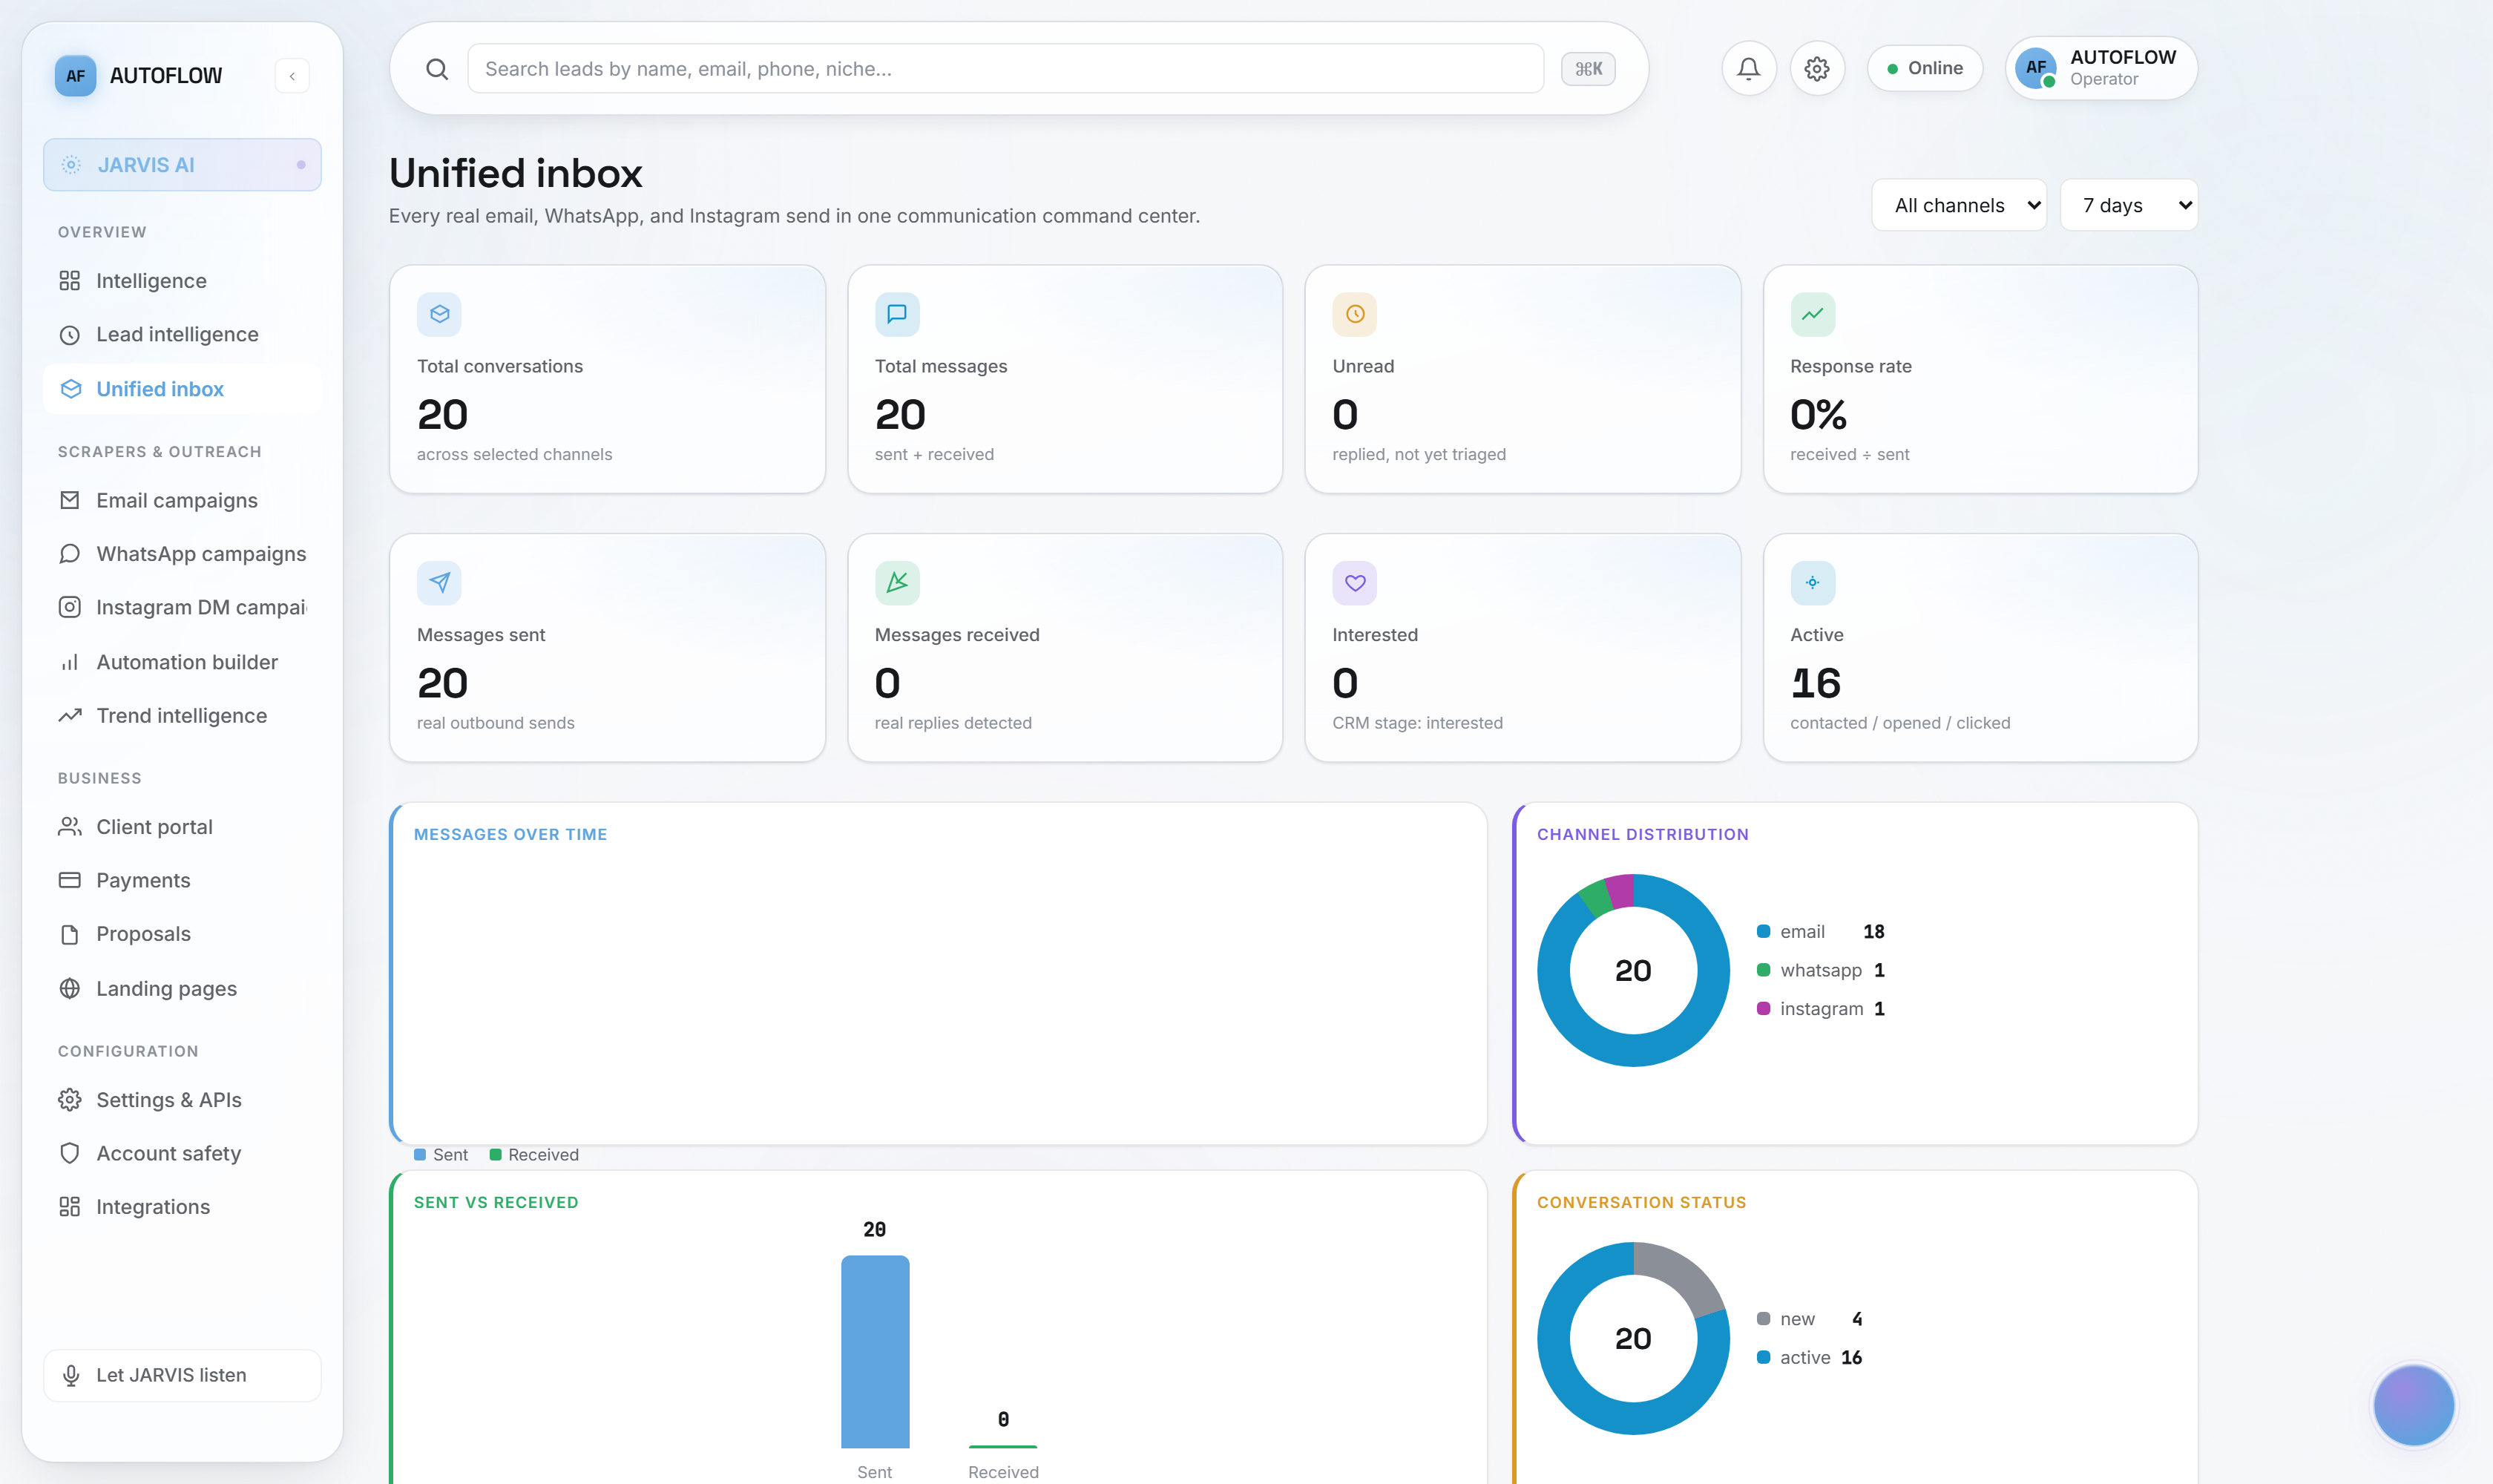Click the Interested heart icon
Viewport: 2493px width, 1484px height.
click(1355, 583)
